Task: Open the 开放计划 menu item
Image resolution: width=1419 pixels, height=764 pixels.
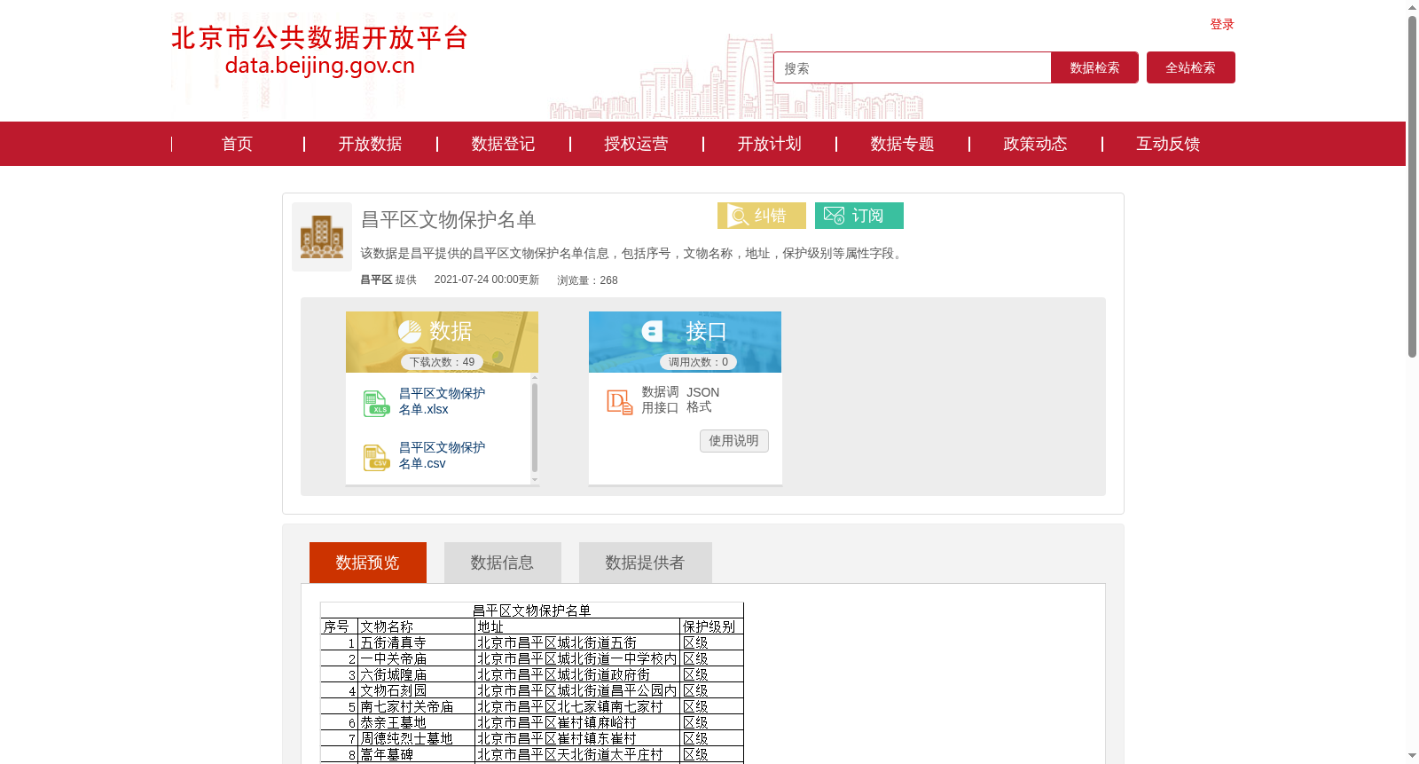Action: click(x=769, y=144)
